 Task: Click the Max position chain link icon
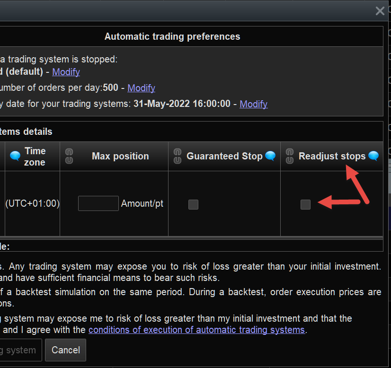pyautogui.click(x=69, y=156)
